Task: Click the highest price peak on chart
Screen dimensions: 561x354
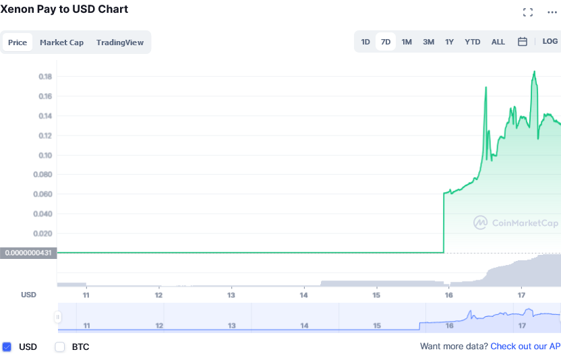Action: tap(535, 71)
